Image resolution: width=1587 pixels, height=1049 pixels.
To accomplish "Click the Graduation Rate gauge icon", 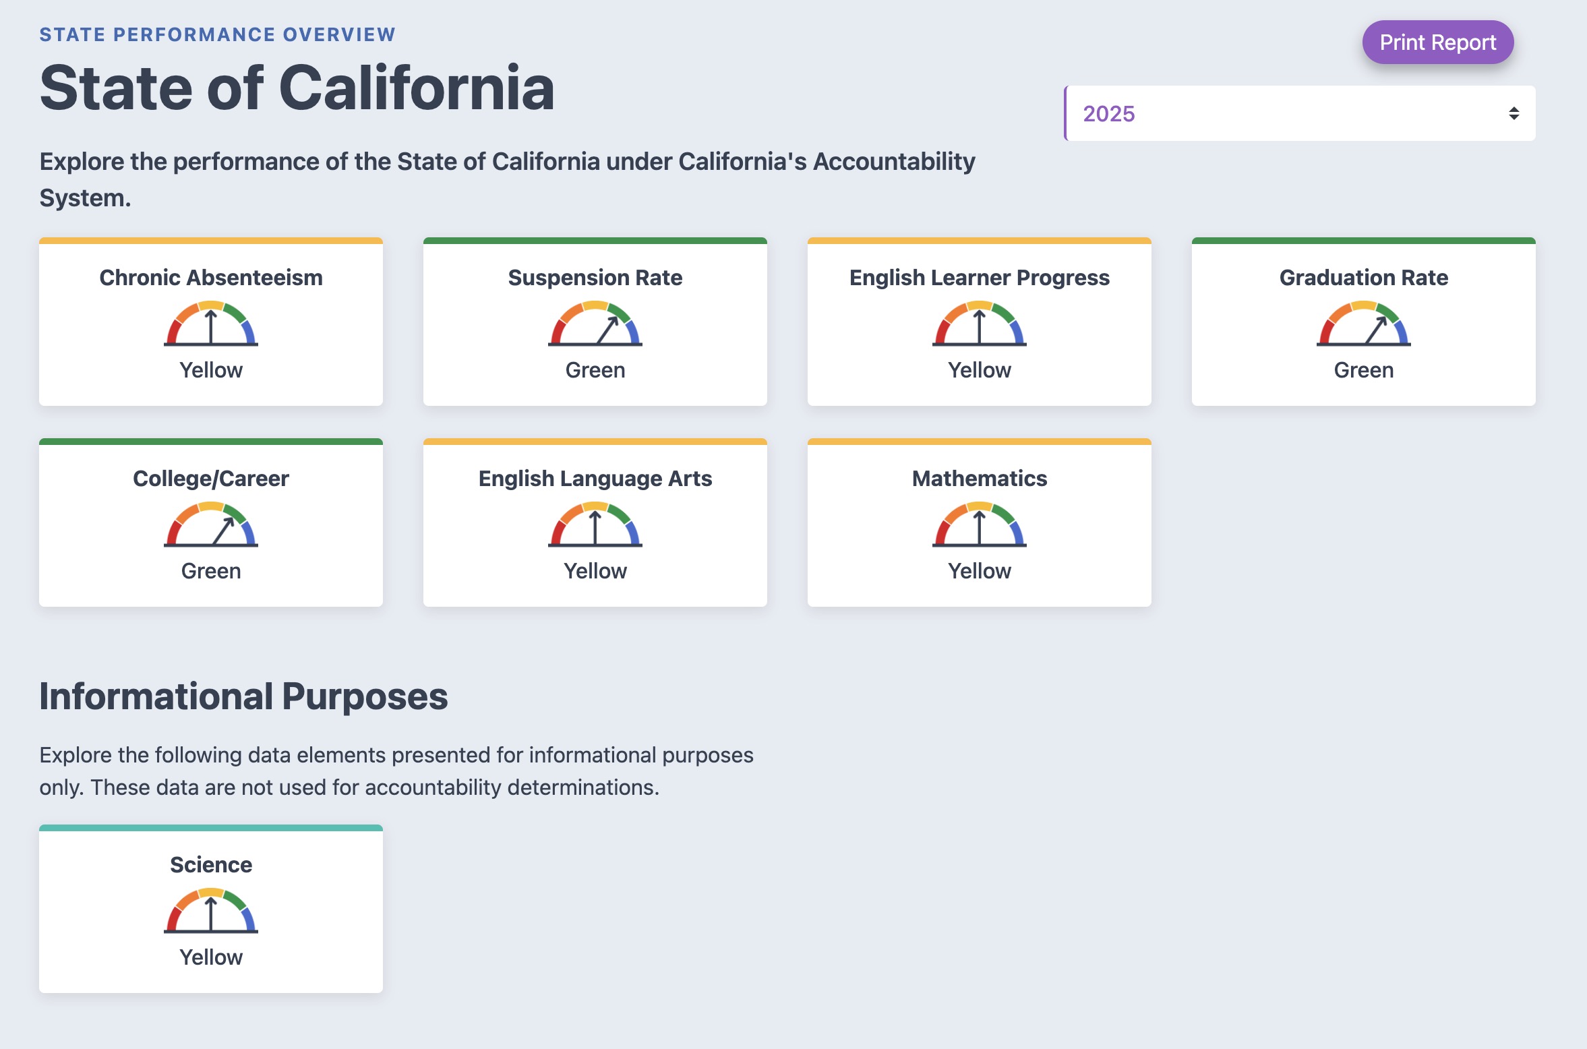I will click(1364, 324).
